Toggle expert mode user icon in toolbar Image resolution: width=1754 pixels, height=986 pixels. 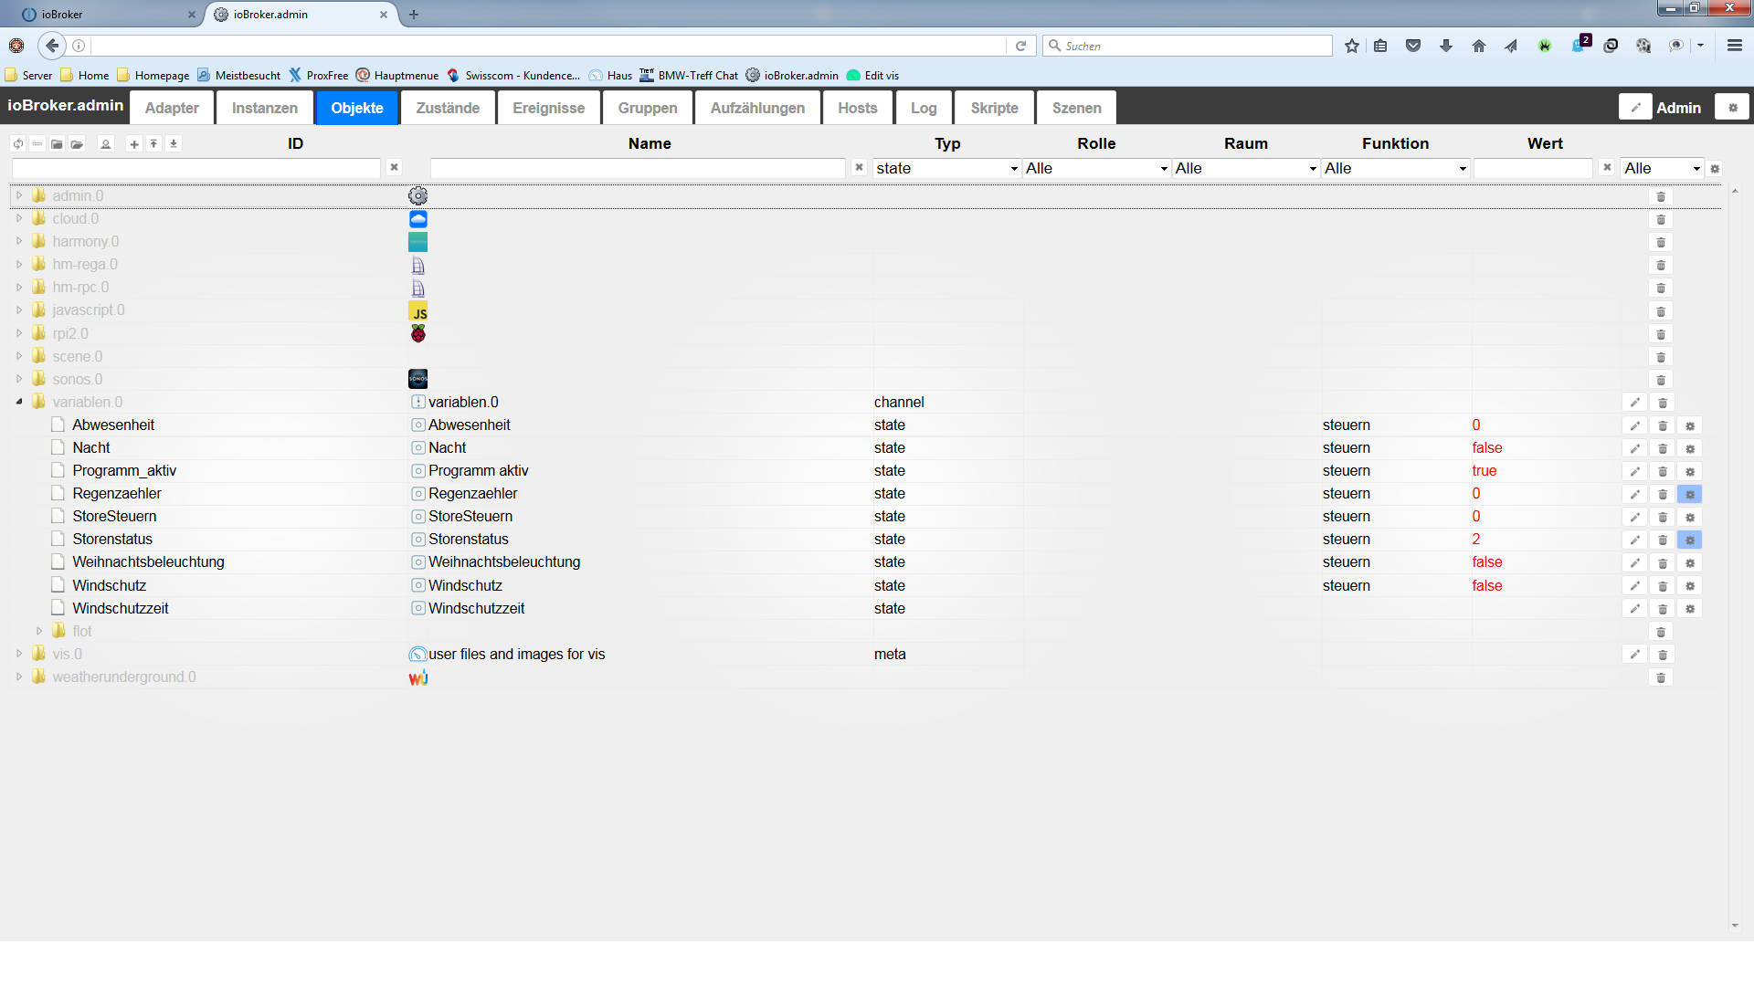coord(106,144)
